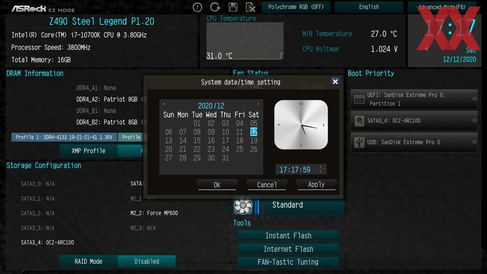The width and height of the screenshot is (487, 274).
Task: Click the disk icon beside SATA3_4 OCZ-ARC100
Action: point(359,121)
